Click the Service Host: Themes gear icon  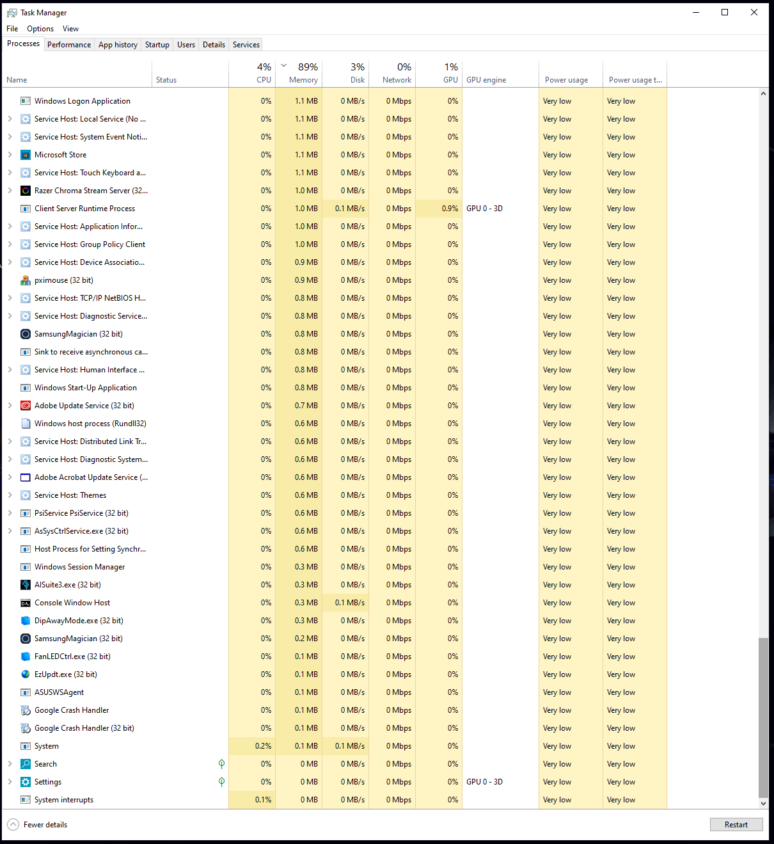coord(26,495)
